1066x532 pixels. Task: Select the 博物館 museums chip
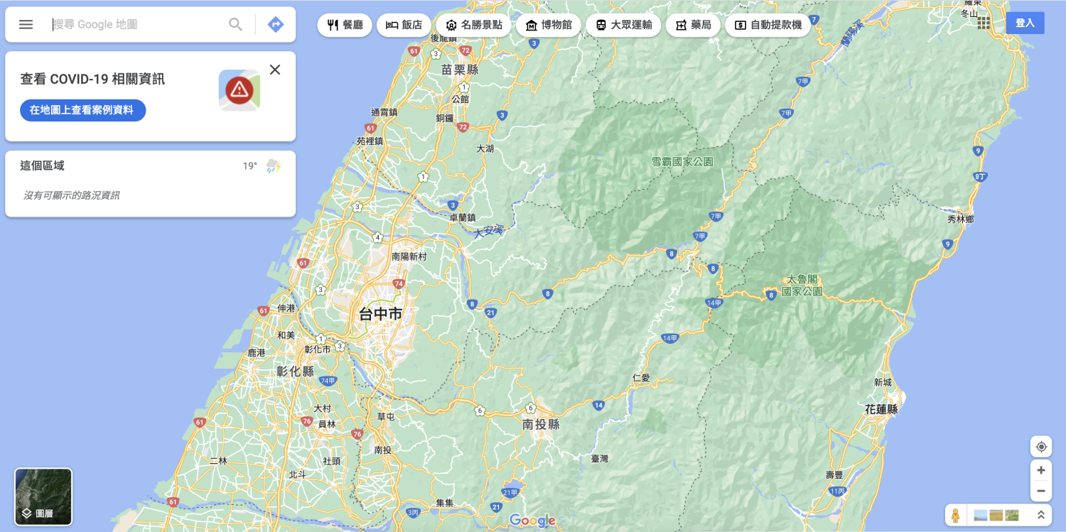tap(549, 25)
